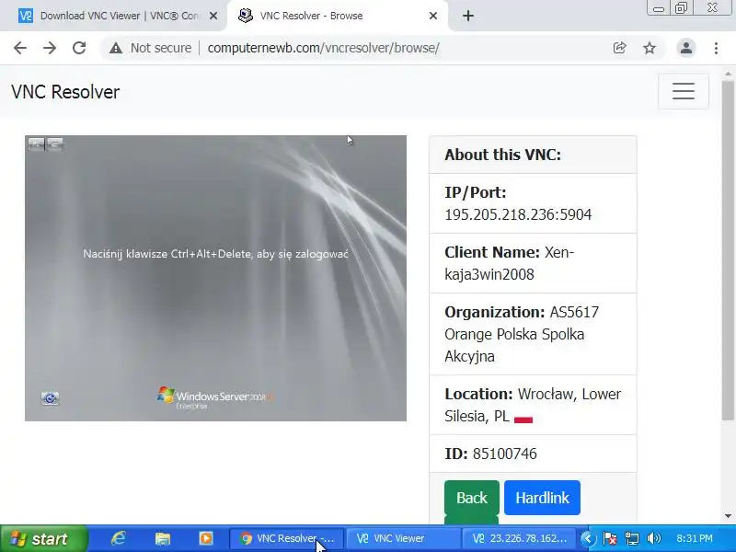Image resolution: width=736 pixels, height=552 pixels.
Task: Click the Poland flag icon
Action: (x=523, y=419)
